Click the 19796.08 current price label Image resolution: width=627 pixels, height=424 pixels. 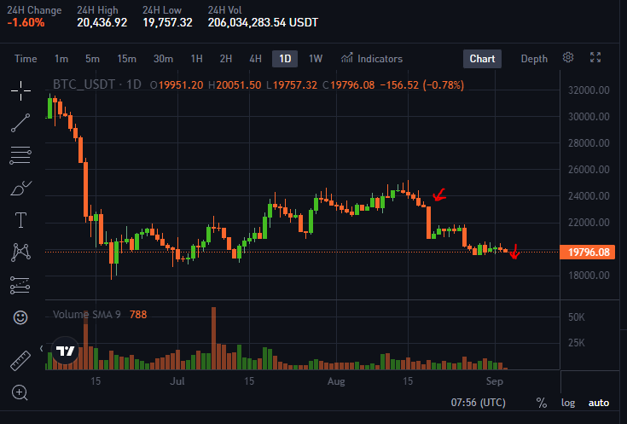588,253
